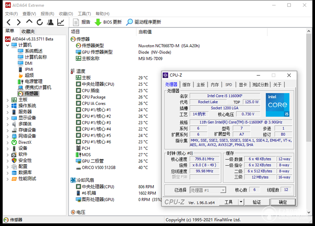
Task: Open the 报告(R) menu
Action: (x=48, y=13)
